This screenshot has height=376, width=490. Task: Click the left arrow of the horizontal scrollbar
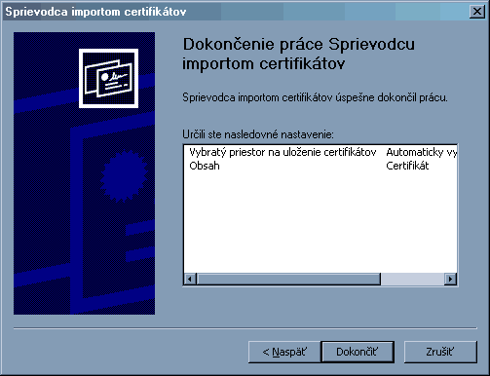click(190, 279)
